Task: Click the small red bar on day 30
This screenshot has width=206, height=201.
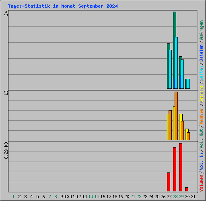Action: click(187, 189)
